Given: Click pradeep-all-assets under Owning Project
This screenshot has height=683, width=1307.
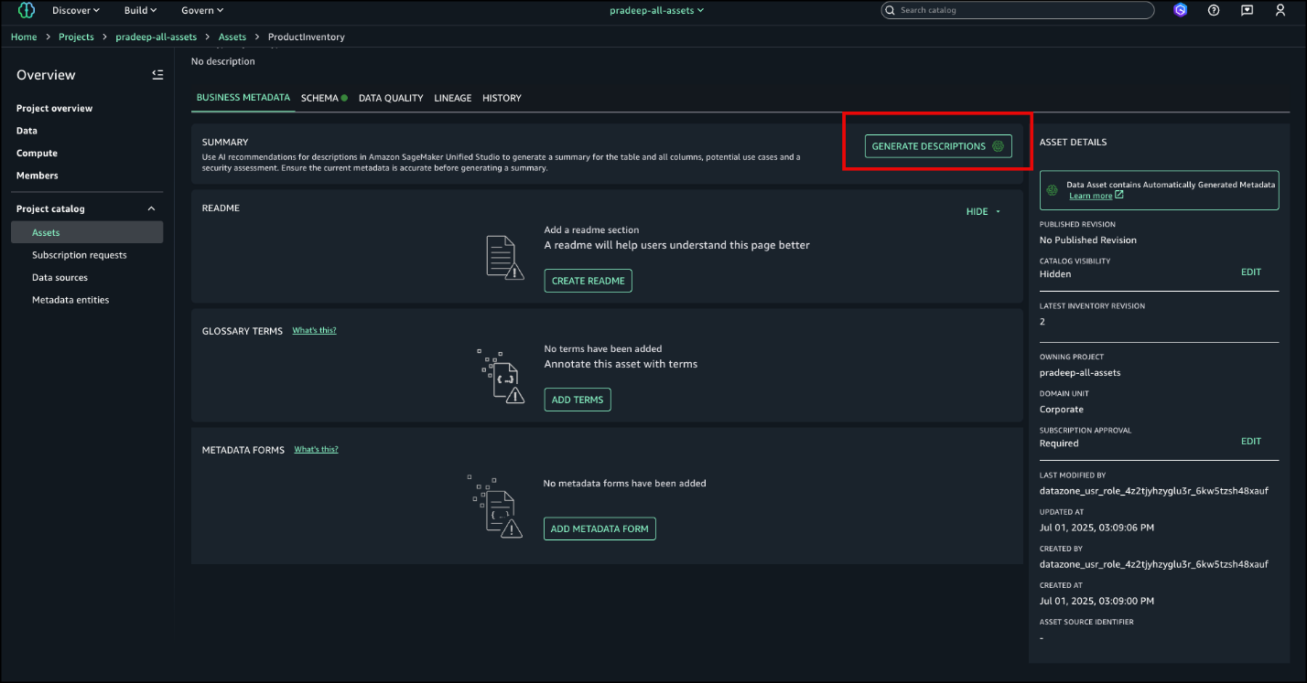Looking at the screenshot, I should (x=1080, y=373).
